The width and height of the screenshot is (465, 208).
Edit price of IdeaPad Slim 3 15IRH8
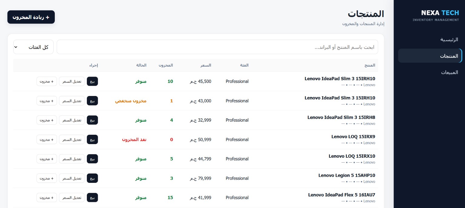pos(72,120)
